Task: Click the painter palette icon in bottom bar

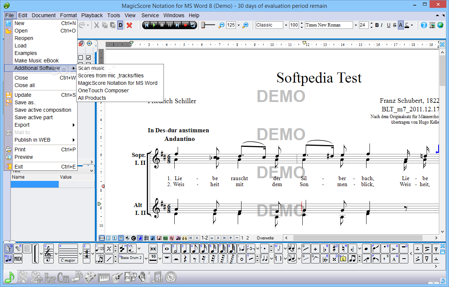Action: [x=90, y=277]
